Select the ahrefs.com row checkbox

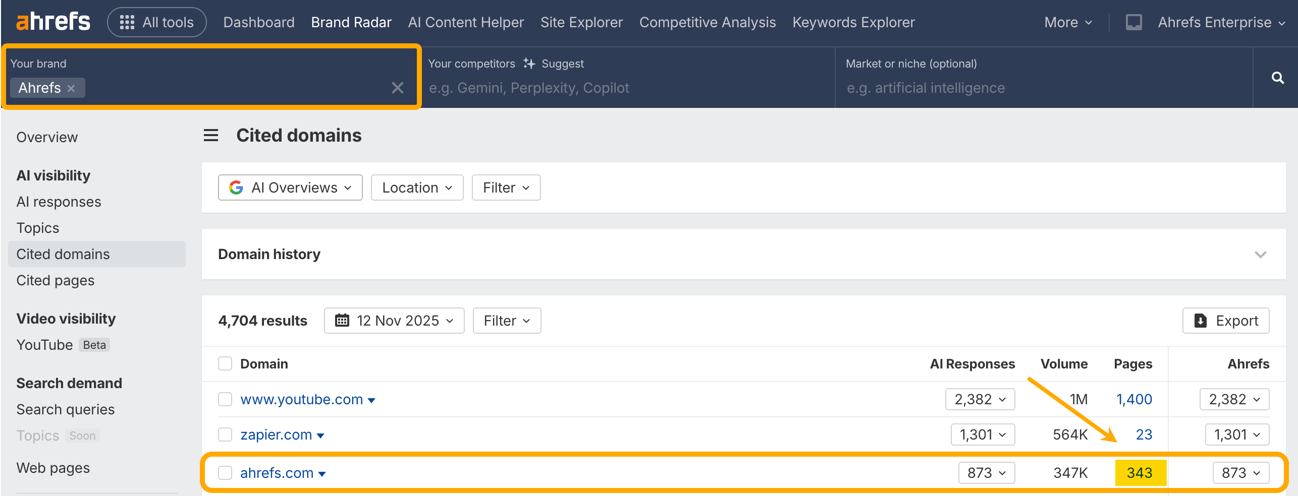pos(225,473)
